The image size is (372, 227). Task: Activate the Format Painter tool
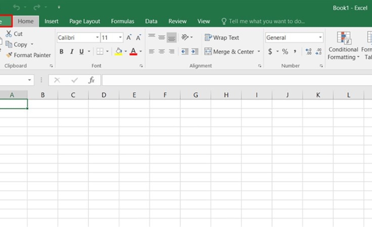(28, 55)
